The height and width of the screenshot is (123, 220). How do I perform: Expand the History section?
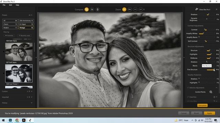tap(32, 103)
